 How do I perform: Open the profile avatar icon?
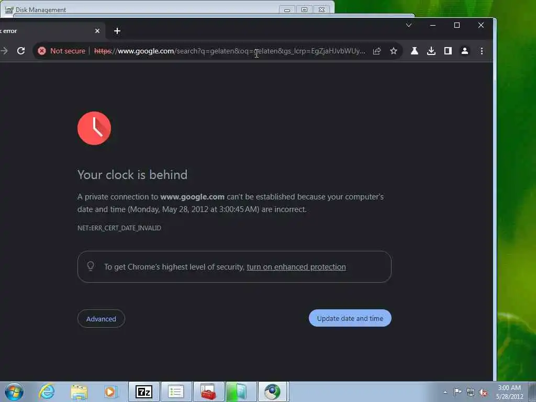[465, 51]
